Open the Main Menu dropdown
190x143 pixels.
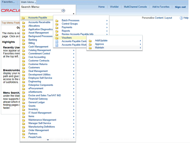(x=28, y=2)
